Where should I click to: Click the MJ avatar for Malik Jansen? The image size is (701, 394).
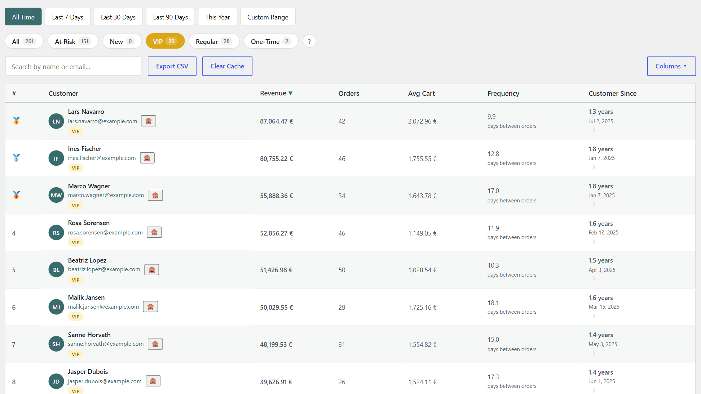pos(56,307)
